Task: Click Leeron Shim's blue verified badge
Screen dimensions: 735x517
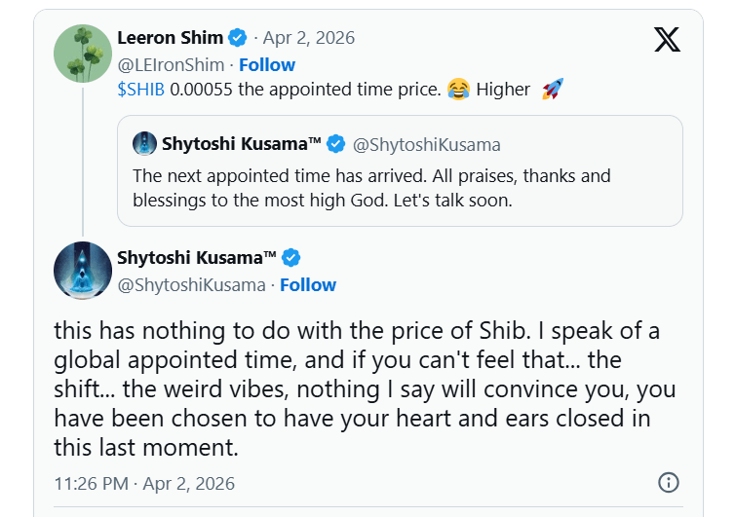Action: click(238, 38)
